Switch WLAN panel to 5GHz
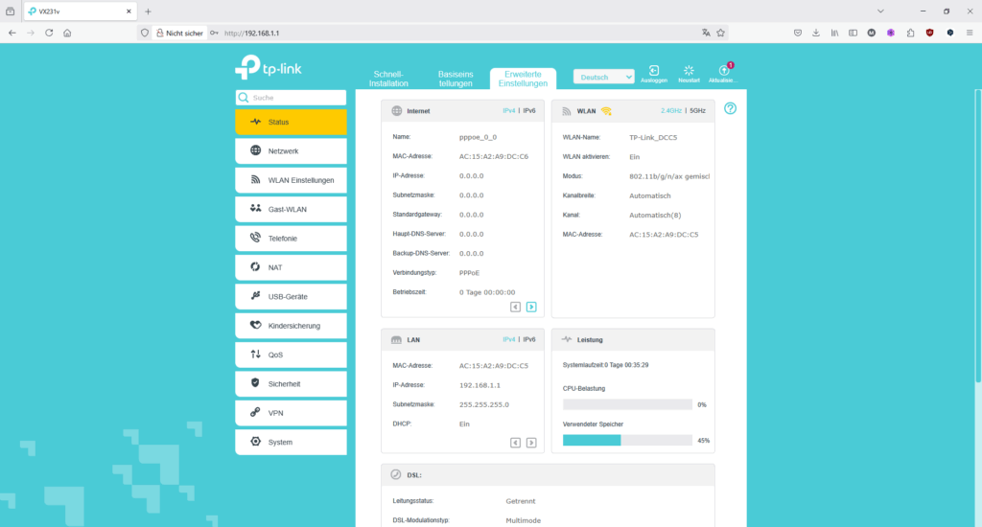This screenshot has height=527, width=982. [698, 111]
